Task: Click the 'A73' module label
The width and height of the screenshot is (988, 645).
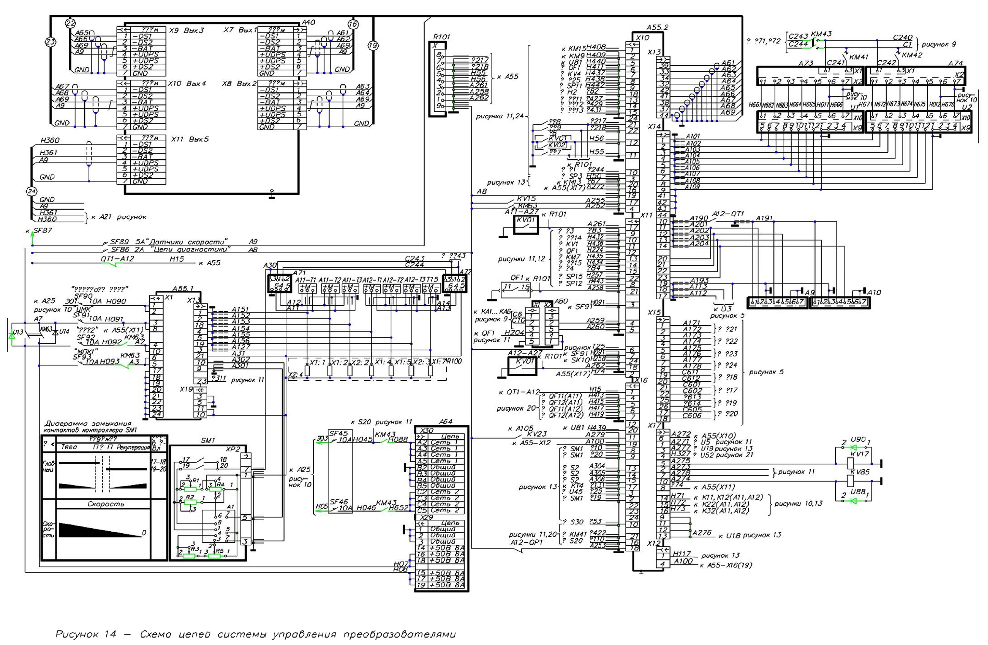Action: point(806,63)
